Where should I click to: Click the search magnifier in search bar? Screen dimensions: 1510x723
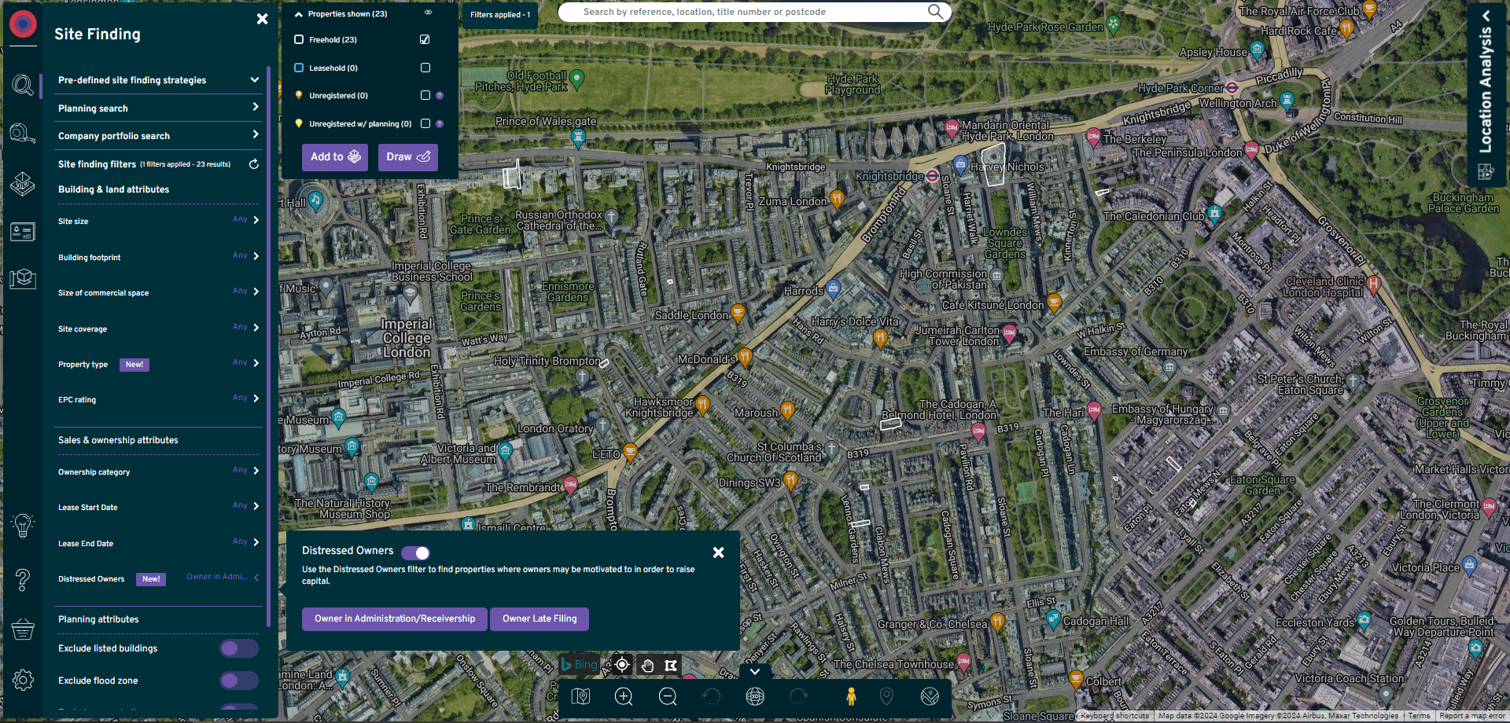(935, 12)
